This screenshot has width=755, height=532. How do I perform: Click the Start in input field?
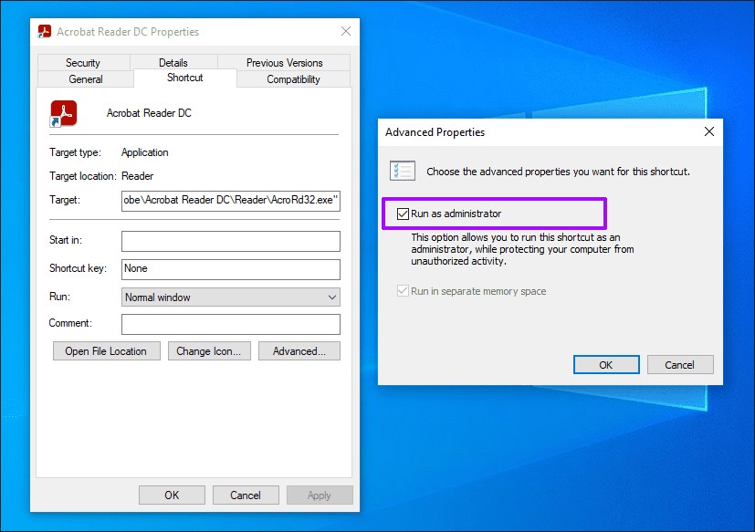231,241
